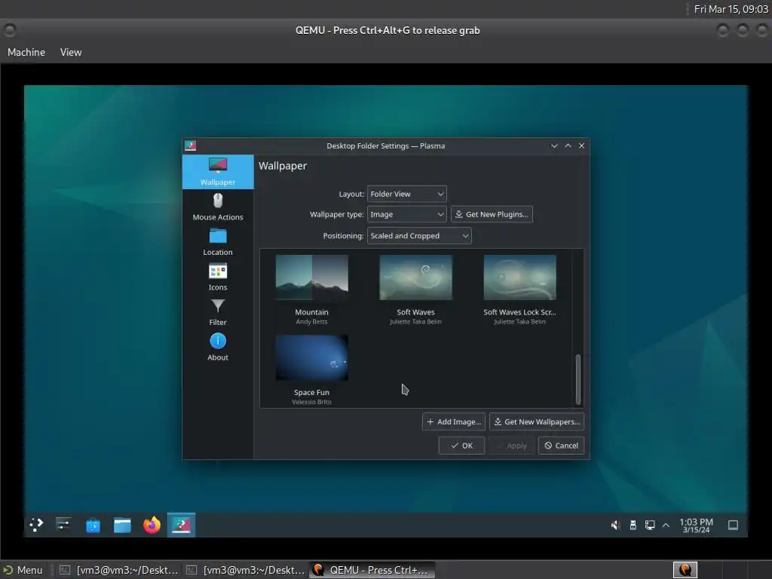Click the Show Desktop panel button
Screen dimensions: 772x579
click(733, 525)
